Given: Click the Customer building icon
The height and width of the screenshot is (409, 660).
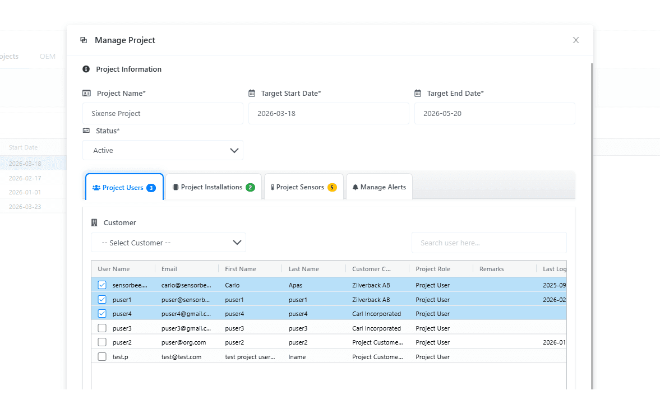Looking at the screenshot, I should (x=94, y=223).
